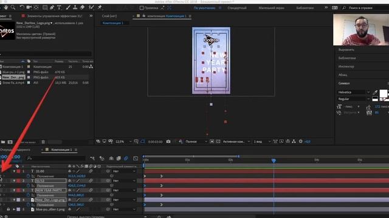
Task: Select the Unified Camera tool
Action: 29,8
